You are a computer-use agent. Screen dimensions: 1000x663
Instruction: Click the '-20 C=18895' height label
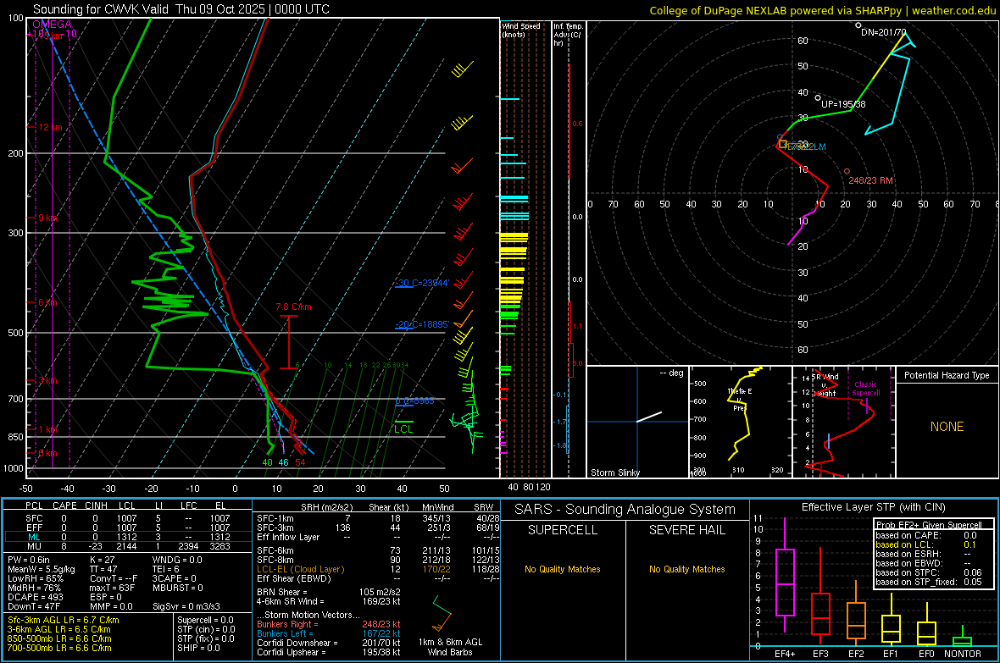[421, 323]
